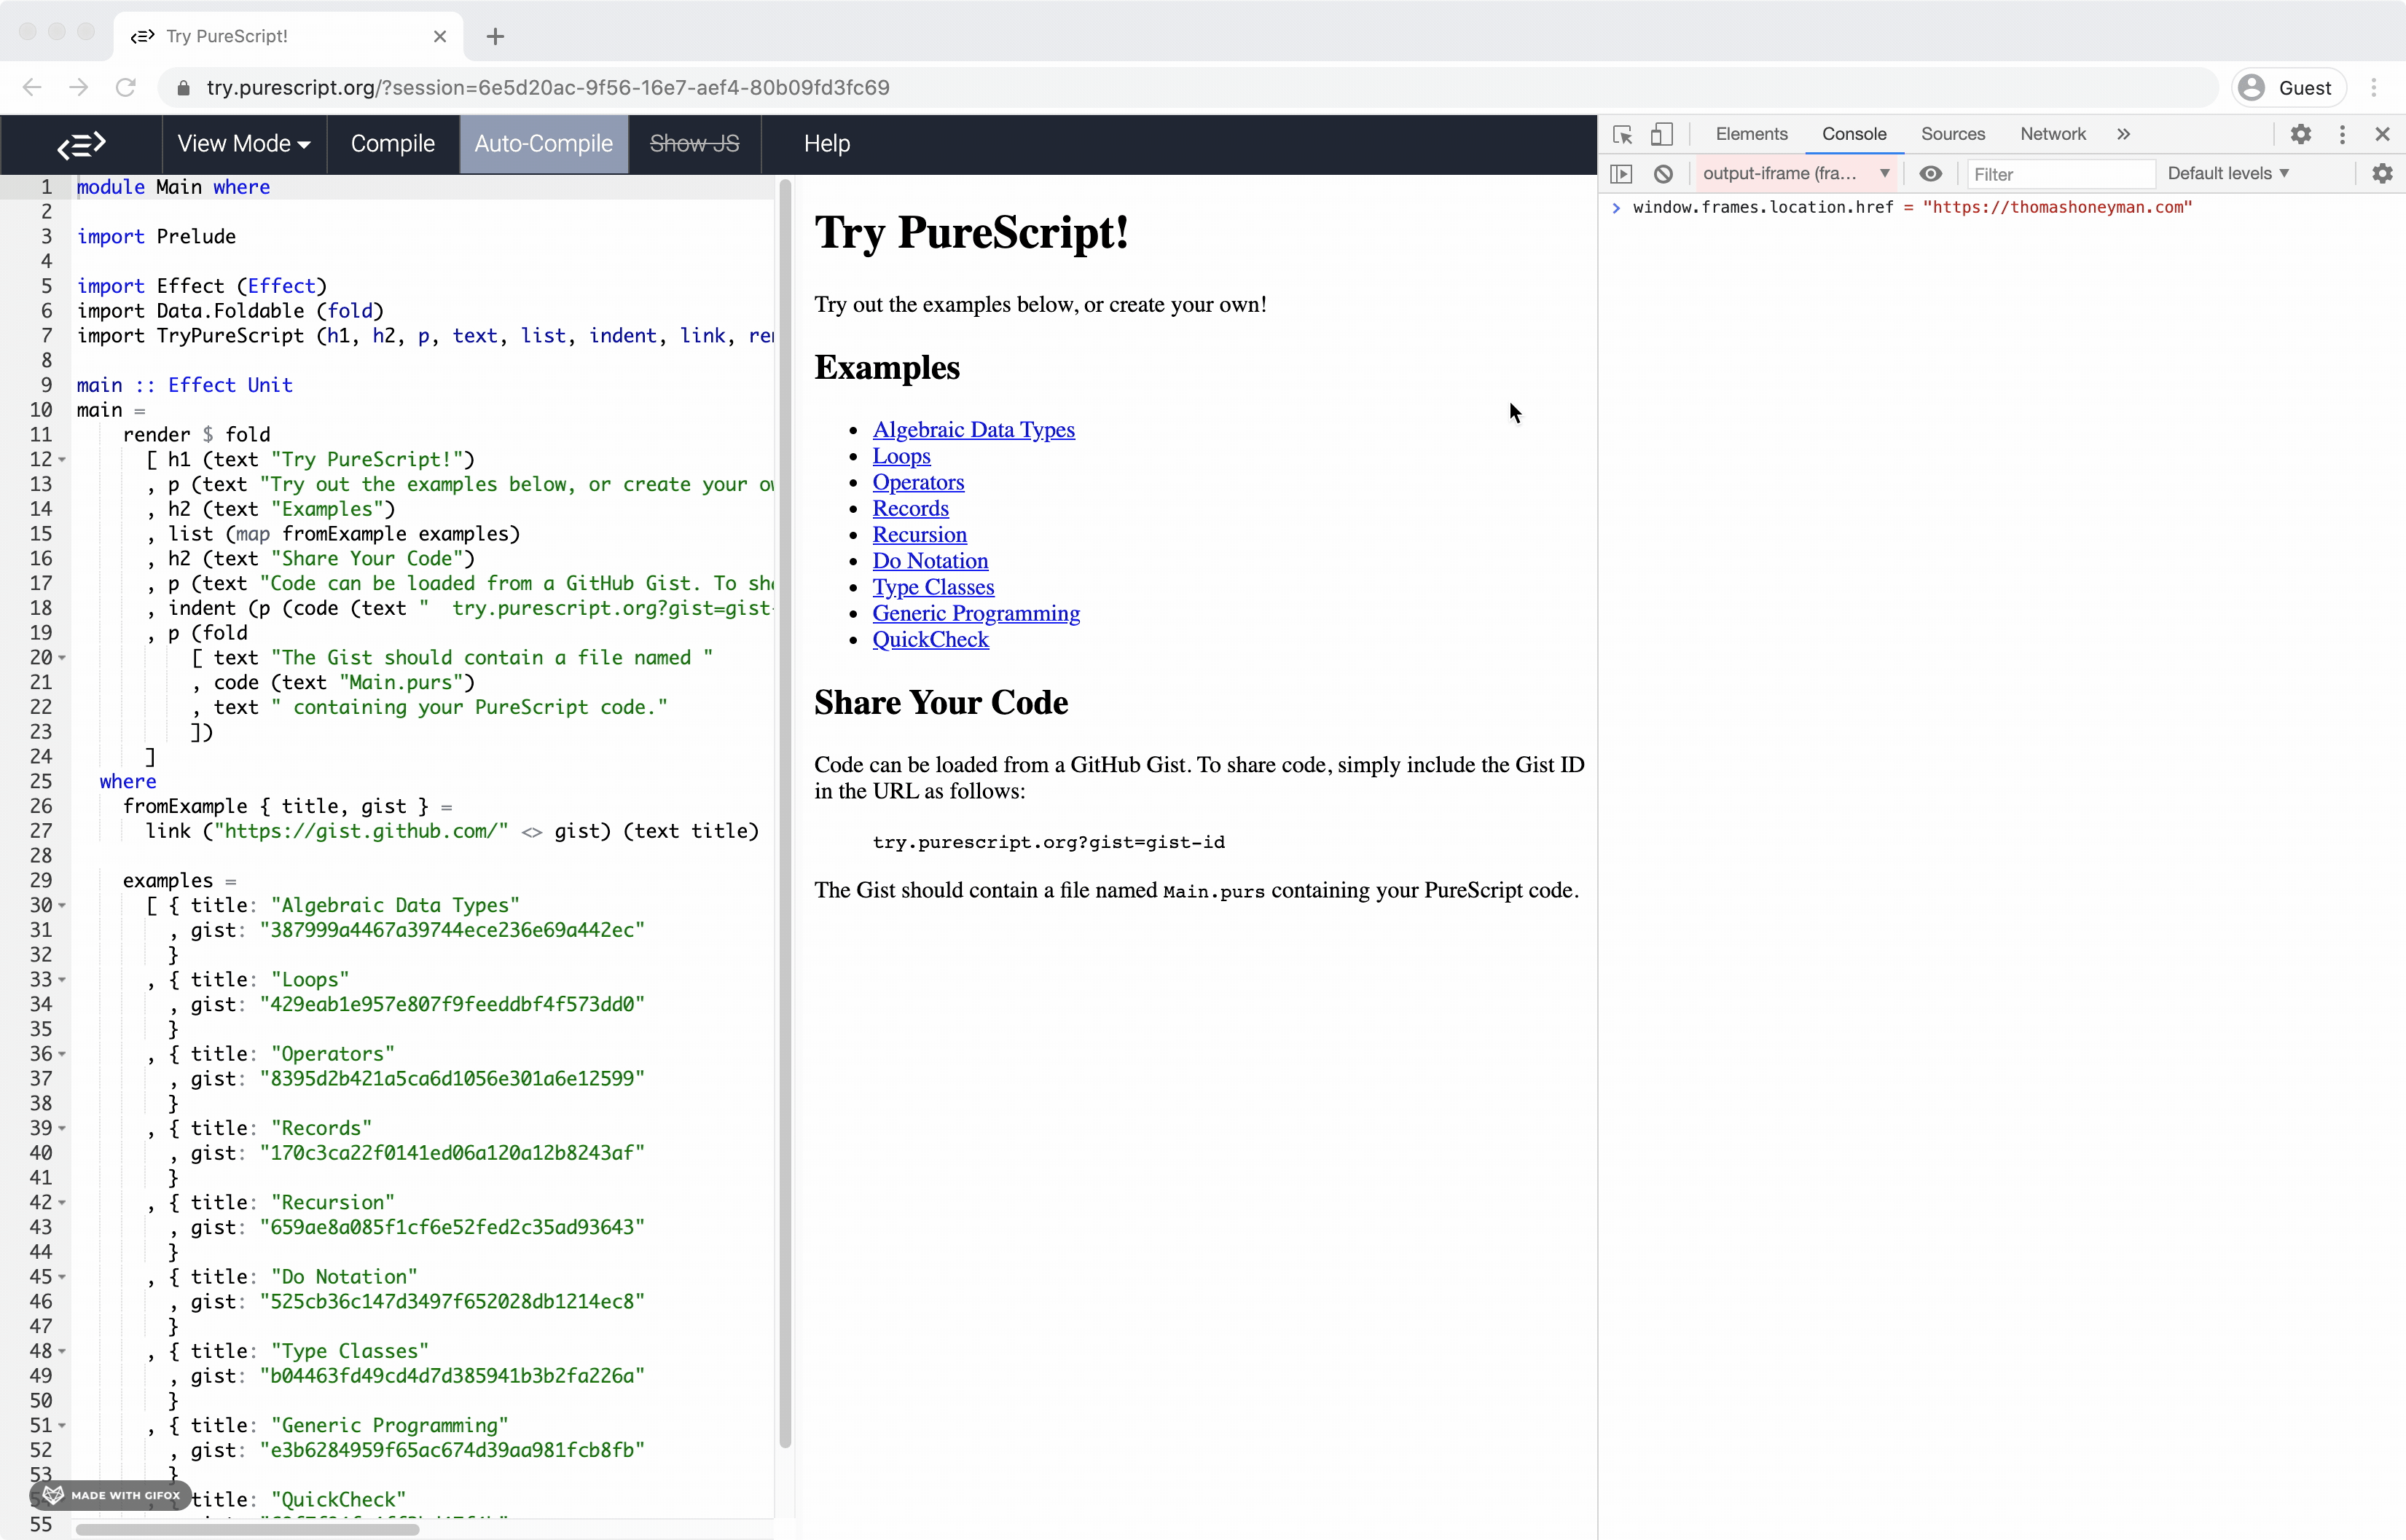Collapse the code fold at line 36
This screenshot has width=2406, height=1540.
(62, 1054)
